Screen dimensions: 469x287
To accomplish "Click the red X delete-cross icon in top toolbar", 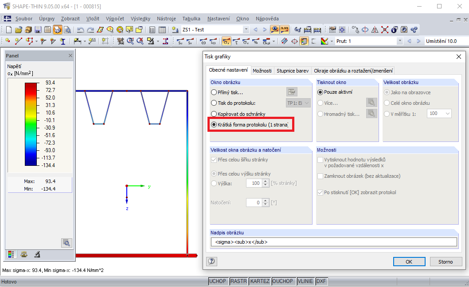I will 385,30.
